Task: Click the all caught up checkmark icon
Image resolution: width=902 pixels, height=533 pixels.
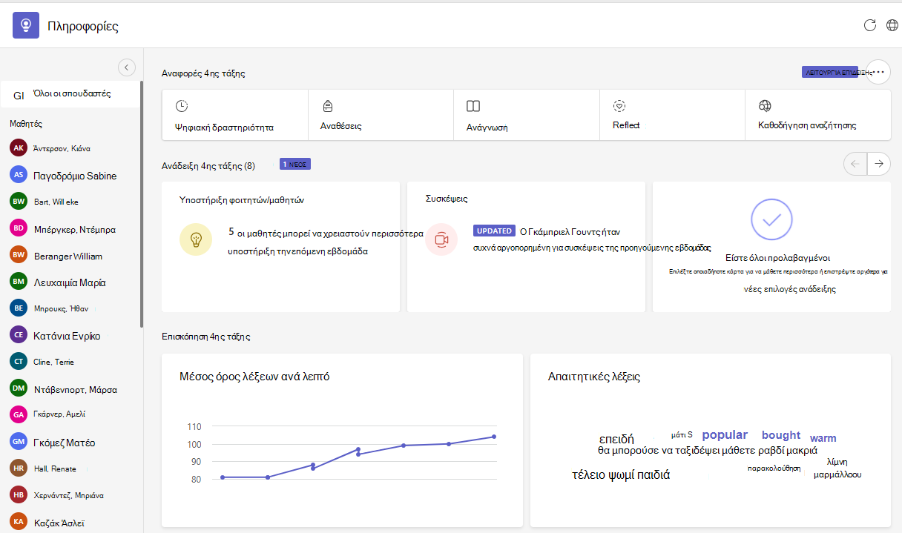Action: [771, 219]
